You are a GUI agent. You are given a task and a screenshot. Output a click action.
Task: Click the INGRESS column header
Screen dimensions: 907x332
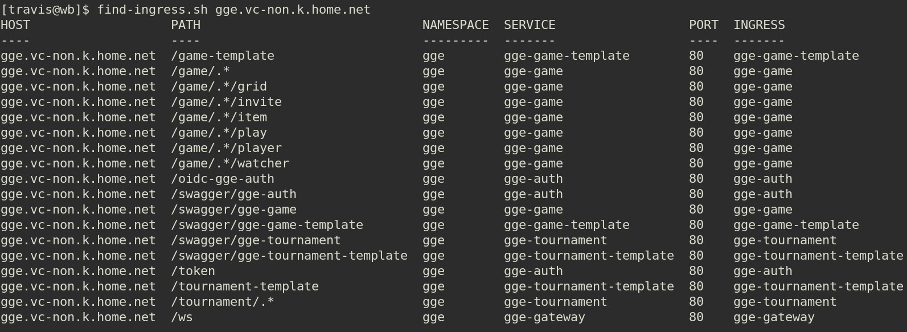[759, 25]
